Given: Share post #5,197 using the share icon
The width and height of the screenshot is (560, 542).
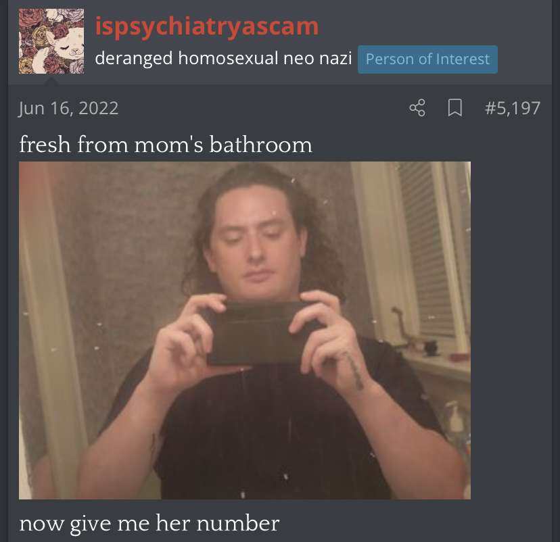Looking at the screenshot, I should click(417, 107).
